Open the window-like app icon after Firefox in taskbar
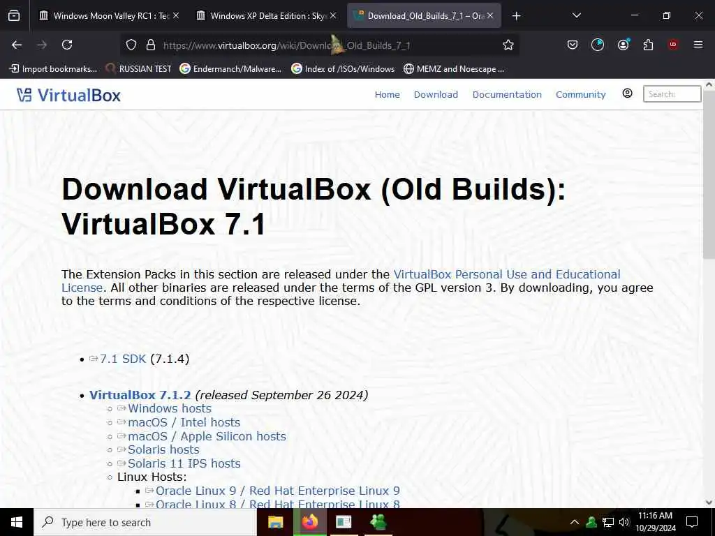 [344, 522]
